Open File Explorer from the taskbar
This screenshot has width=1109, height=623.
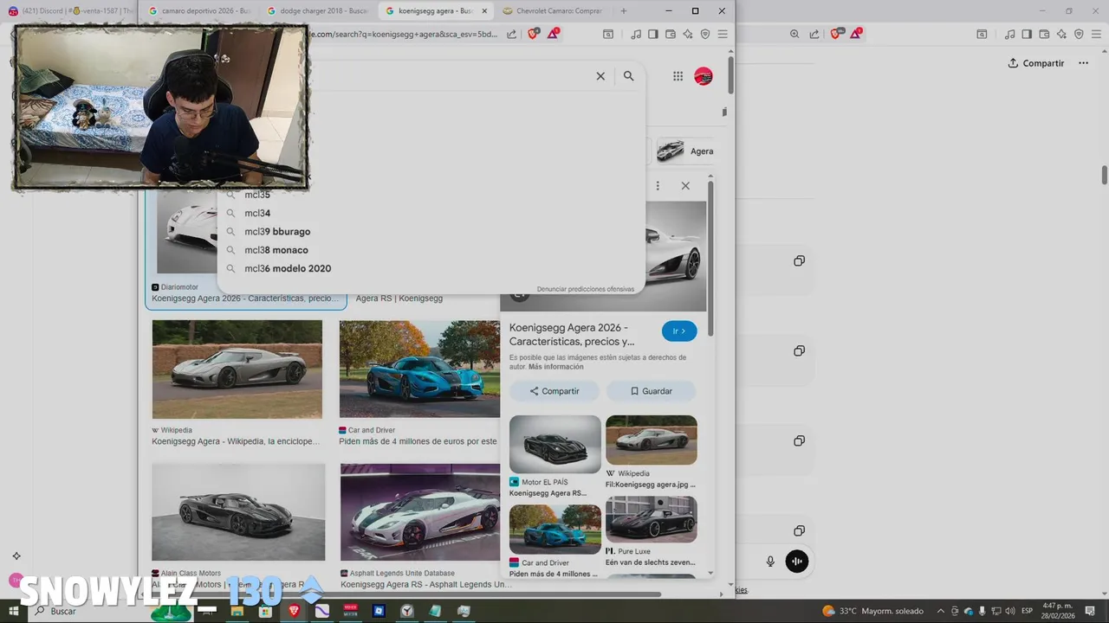coord(237,611)
